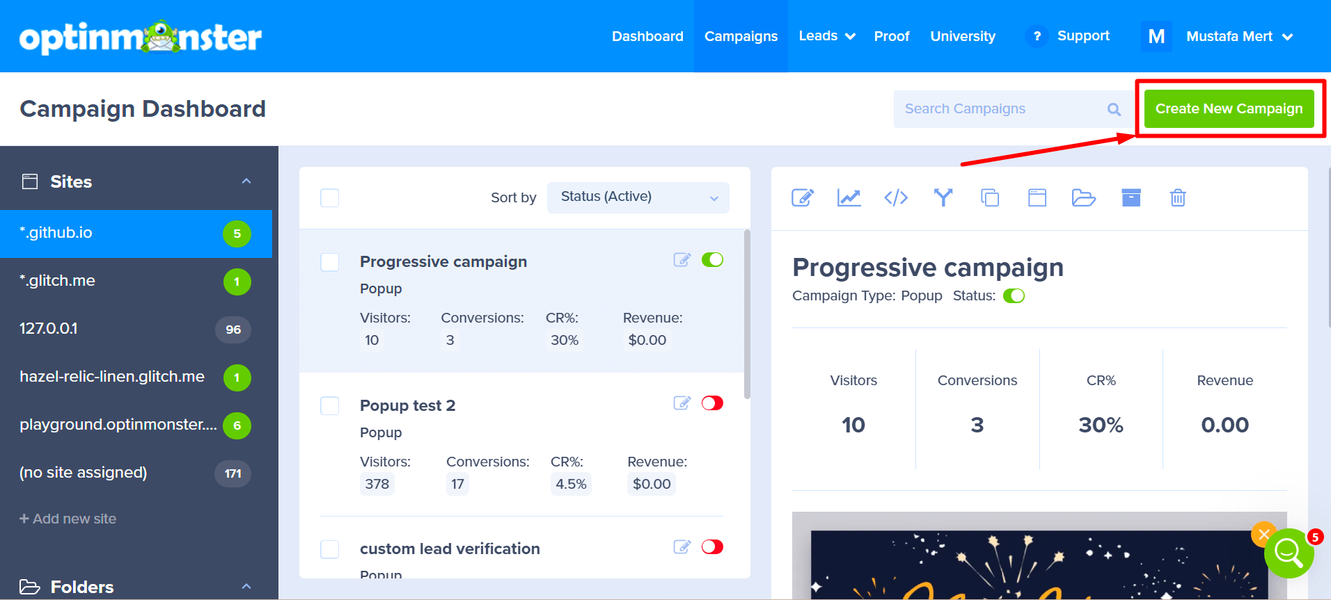
Task: Open the Mustafa Mert account menu
Action: coord(1239,36)
